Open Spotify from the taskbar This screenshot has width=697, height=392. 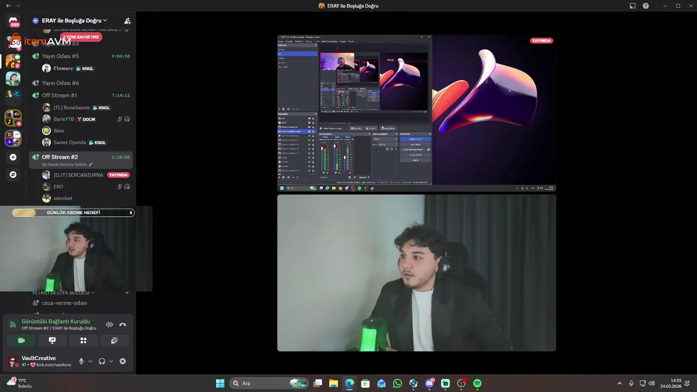click(x=478, y=383)
